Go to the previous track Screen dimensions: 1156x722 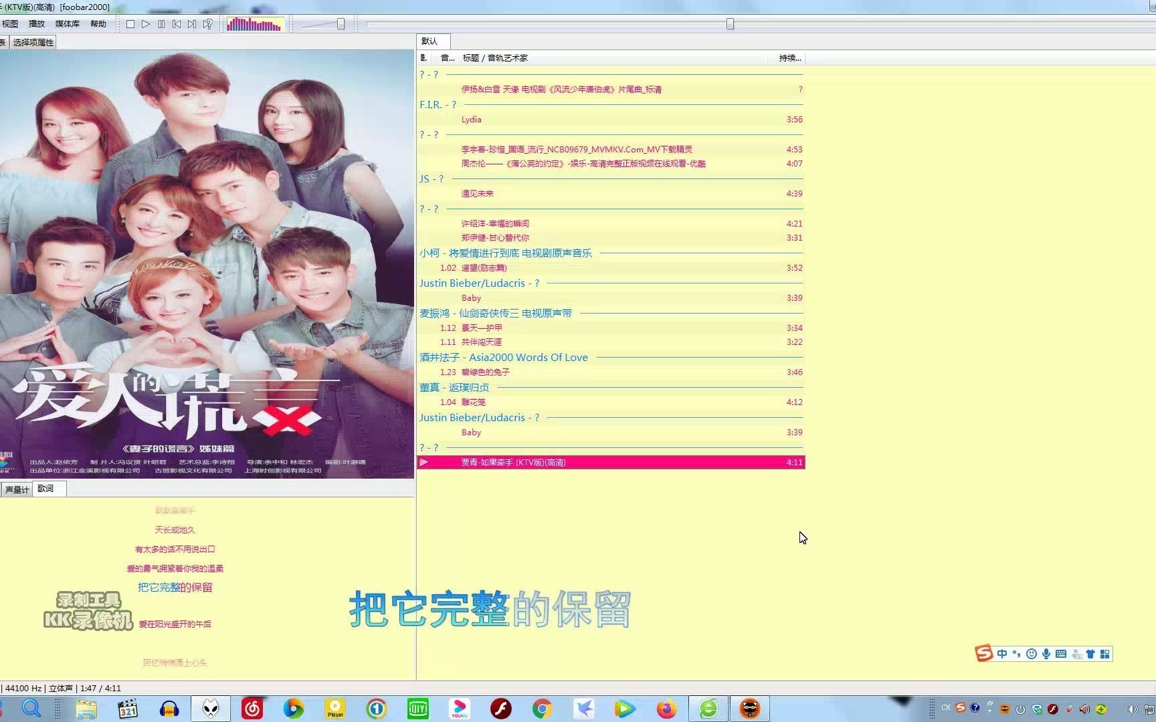tap(177, 24)
